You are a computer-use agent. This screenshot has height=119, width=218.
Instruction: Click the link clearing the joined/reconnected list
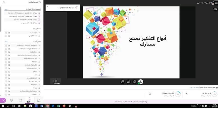click(x=6, y=9)
